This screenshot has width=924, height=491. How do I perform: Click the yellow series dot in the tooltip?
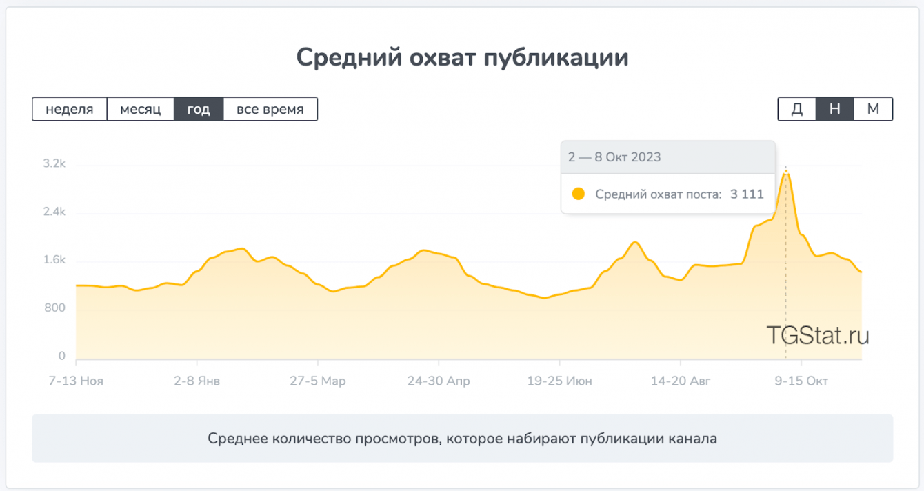tap(579, 194)
